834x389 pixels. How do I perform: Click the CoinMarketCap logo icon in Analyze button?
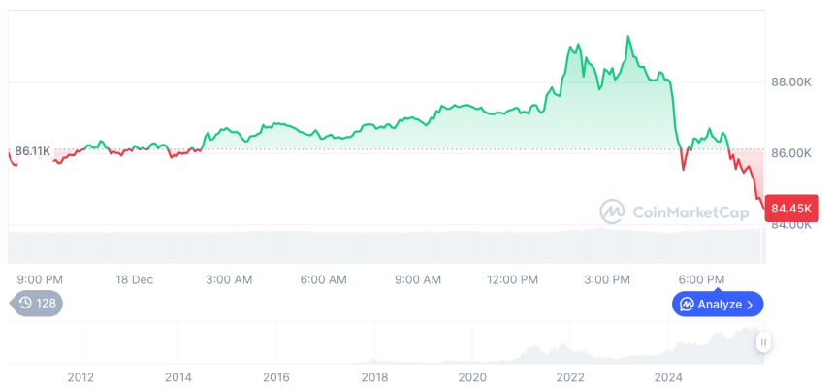pos(687,305)
